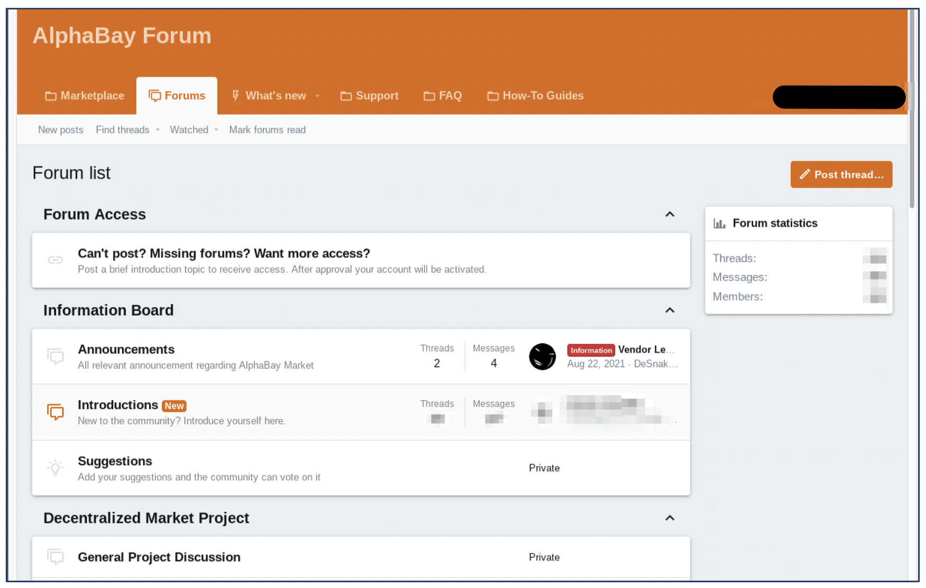Click the AlphaBay Forum title
This screenshot has width=926, height=588.
[122, 36]
